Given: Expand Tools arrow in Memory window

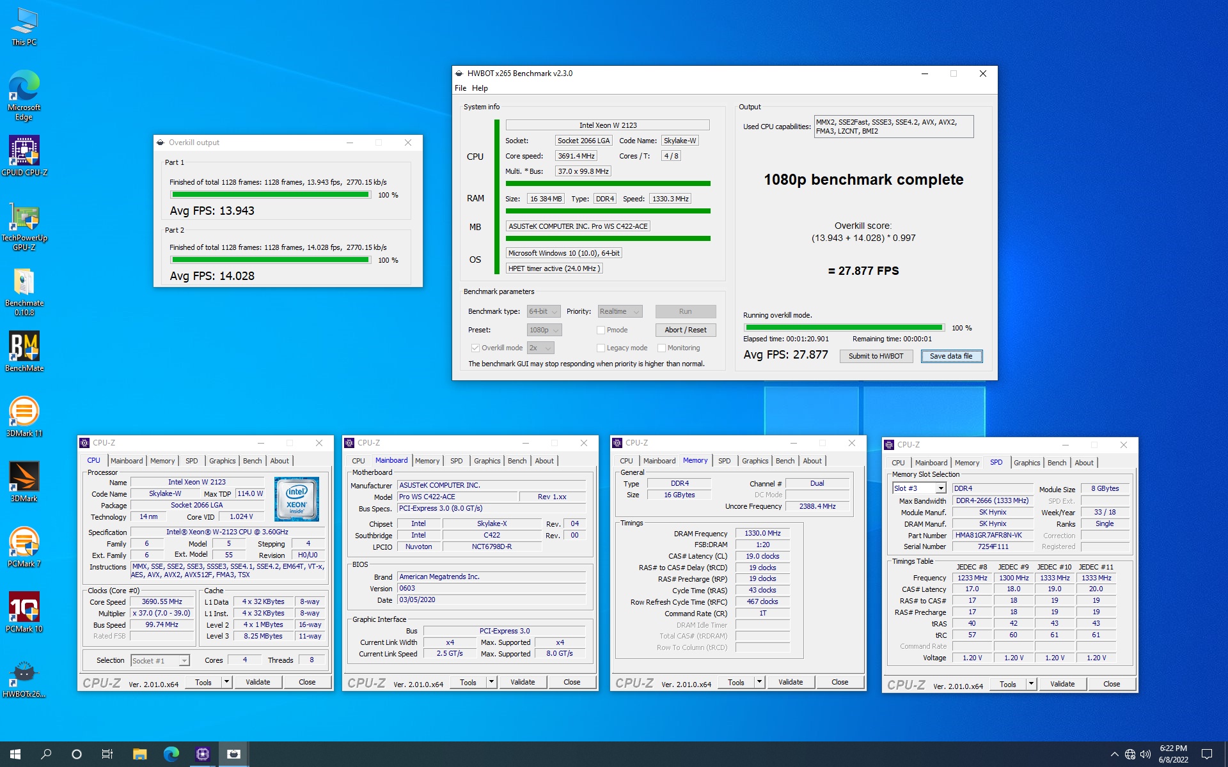Looking at the screenshot, I should (x=759, y=682).
